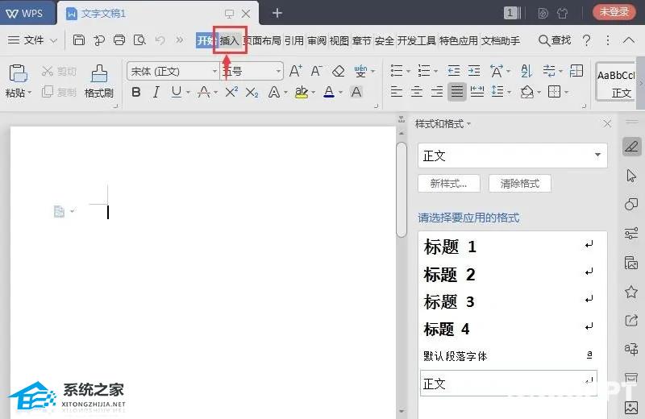
Task: Click the paragraph shading fill bucket
Action: coord(527,92)
